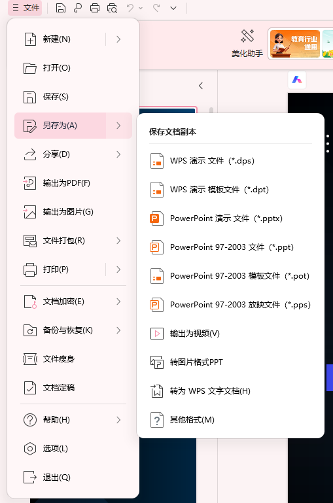The image size is (333, 503).
Task: Expand the 另存为(A) submenu arrow
Action: point(118,126)
